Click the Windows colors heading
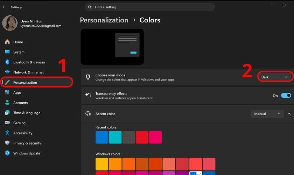 (108, 154)
